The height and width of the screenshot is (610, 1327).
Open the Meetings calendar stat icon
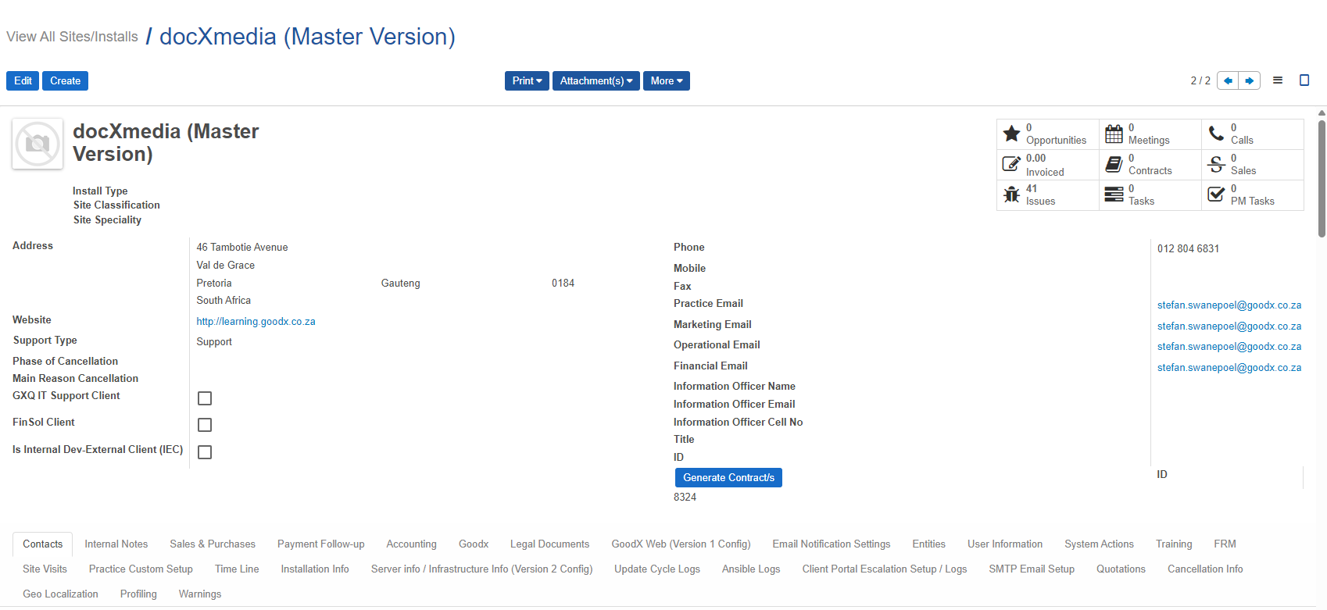pyautogui.click(x=1114, y=134)
